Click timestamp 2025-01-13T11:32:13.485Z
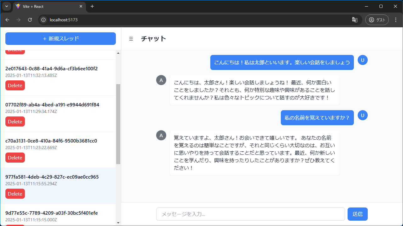Screen dimensions: 403x226 point(31,75)
